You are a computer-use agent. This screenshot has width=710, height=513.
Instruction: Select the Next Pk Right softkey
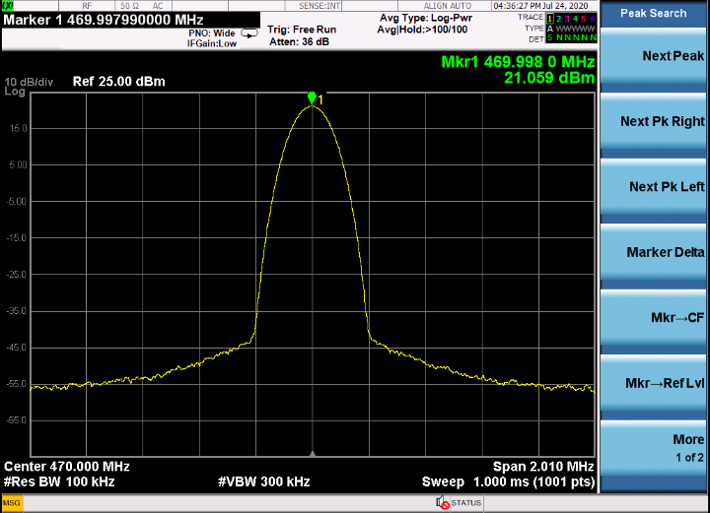(x=653, y=121)
